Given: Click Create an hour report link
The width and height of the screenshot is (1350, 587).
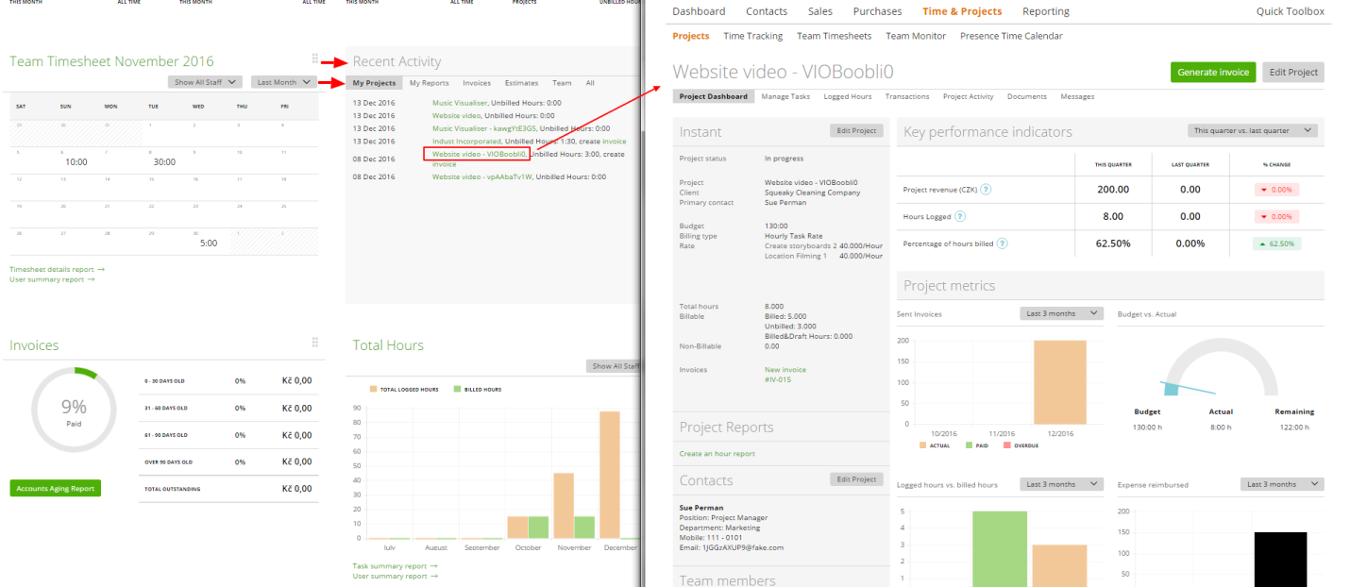Looking at the screenshot, I should (717, 454).
